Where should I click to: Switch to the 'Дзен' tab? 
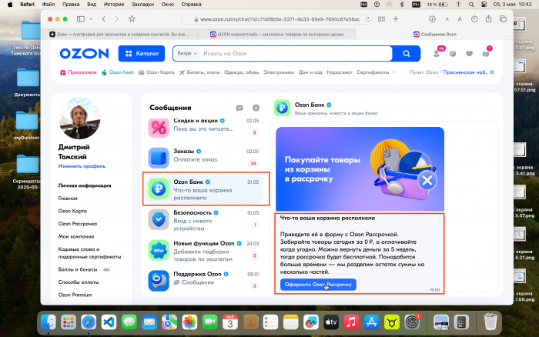pos(119,35)
